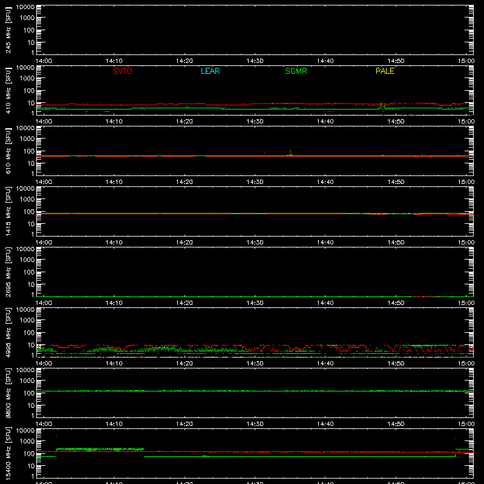Click 14:10 time label below 4995 MHz panel

pos(114,364)
